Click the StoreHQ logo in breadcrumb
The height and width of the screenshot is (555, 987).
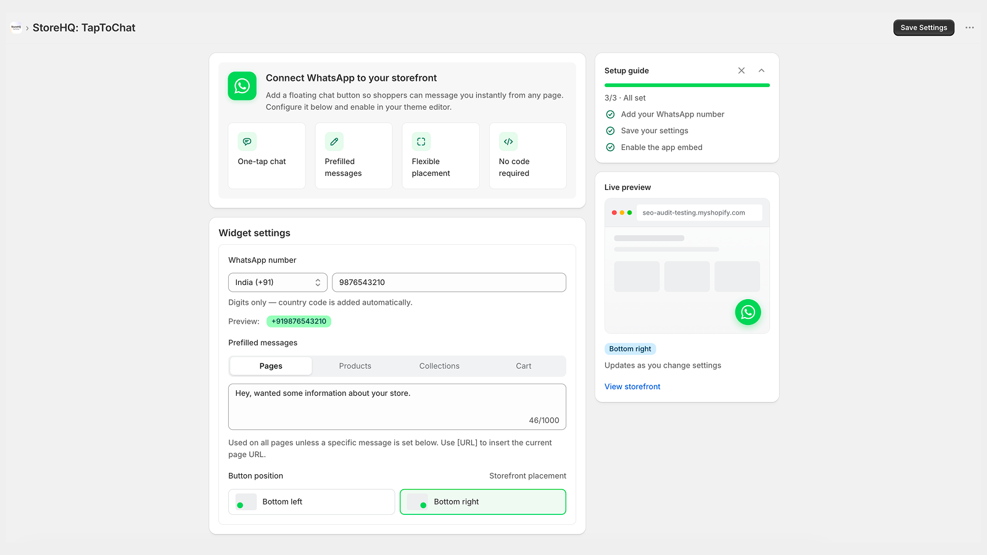(16, 27)
